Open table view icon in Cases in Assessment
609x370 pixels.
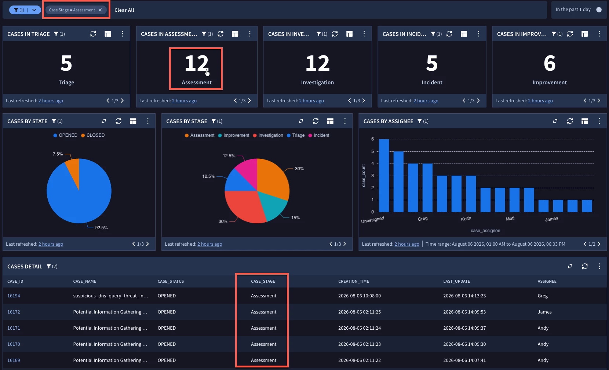pyautogui.click(x=235, y=34)
